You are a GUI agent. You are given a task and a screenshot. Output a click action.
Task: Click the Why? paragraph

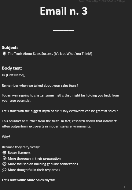point(6,137)
